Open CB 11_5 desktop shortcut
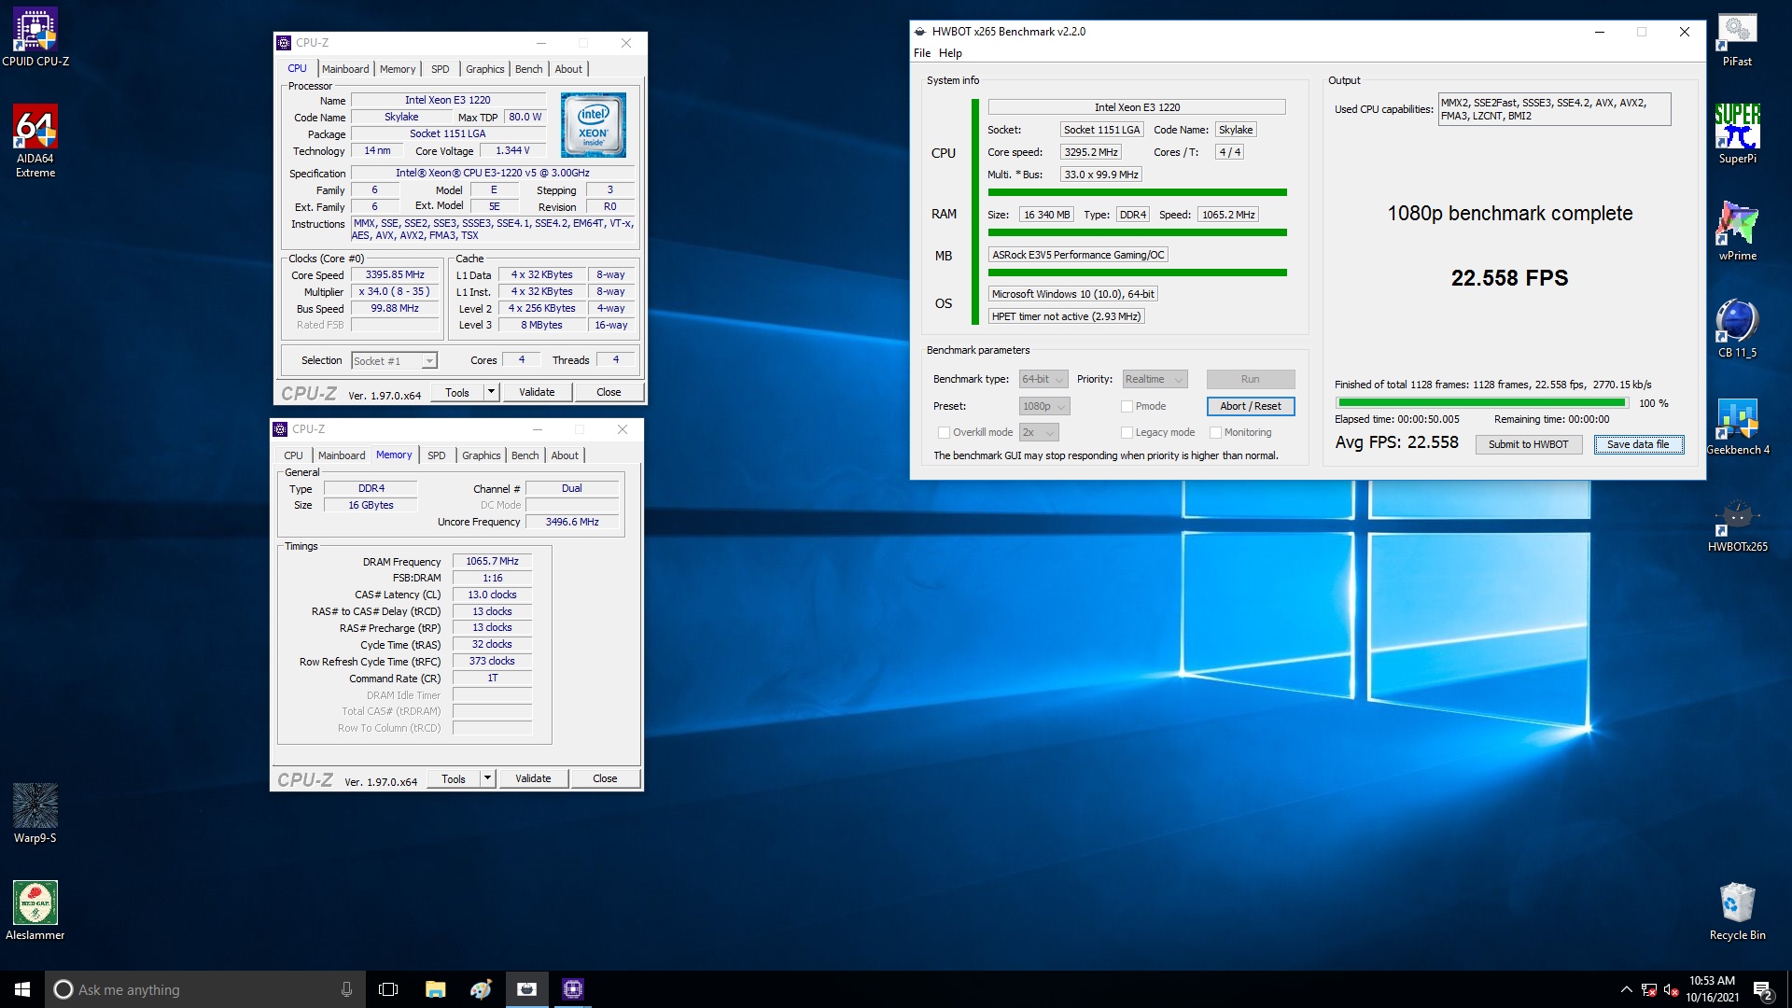This screenshot has height=1008, width=1792. 1737,329
